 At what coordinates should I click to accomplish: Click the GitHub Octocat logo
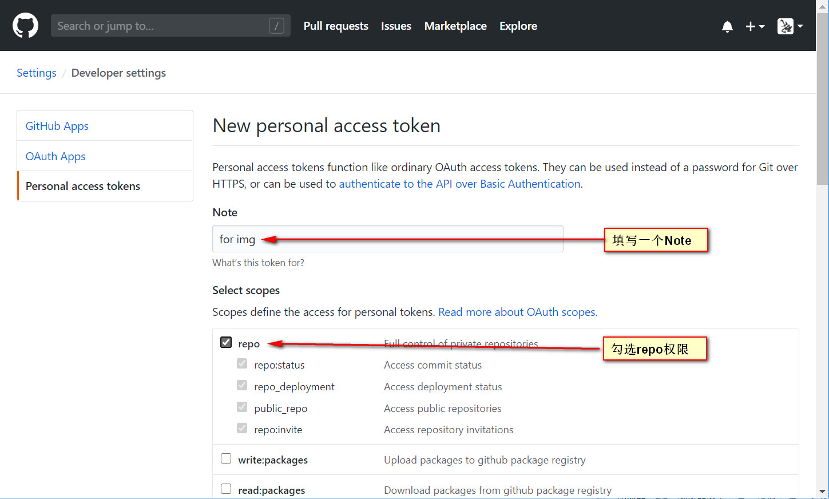click(25, 26)
